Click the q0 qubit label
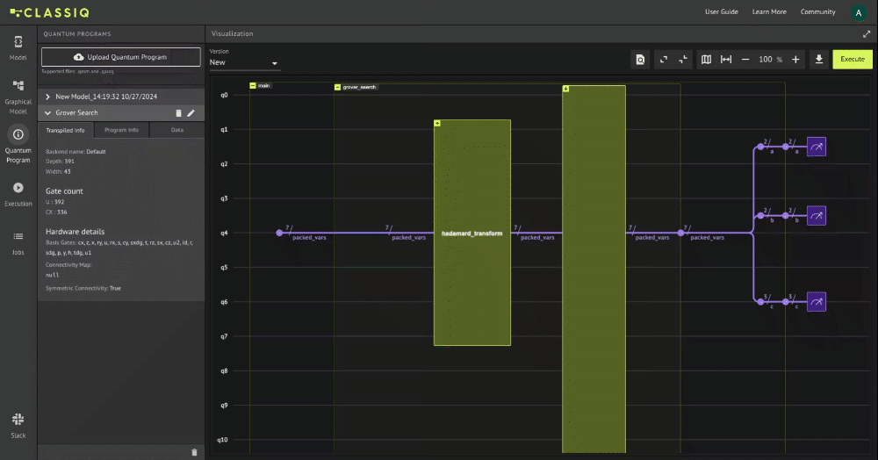This screenshot has height=460, width=878. pyautogui.click(x=224, y=95)
